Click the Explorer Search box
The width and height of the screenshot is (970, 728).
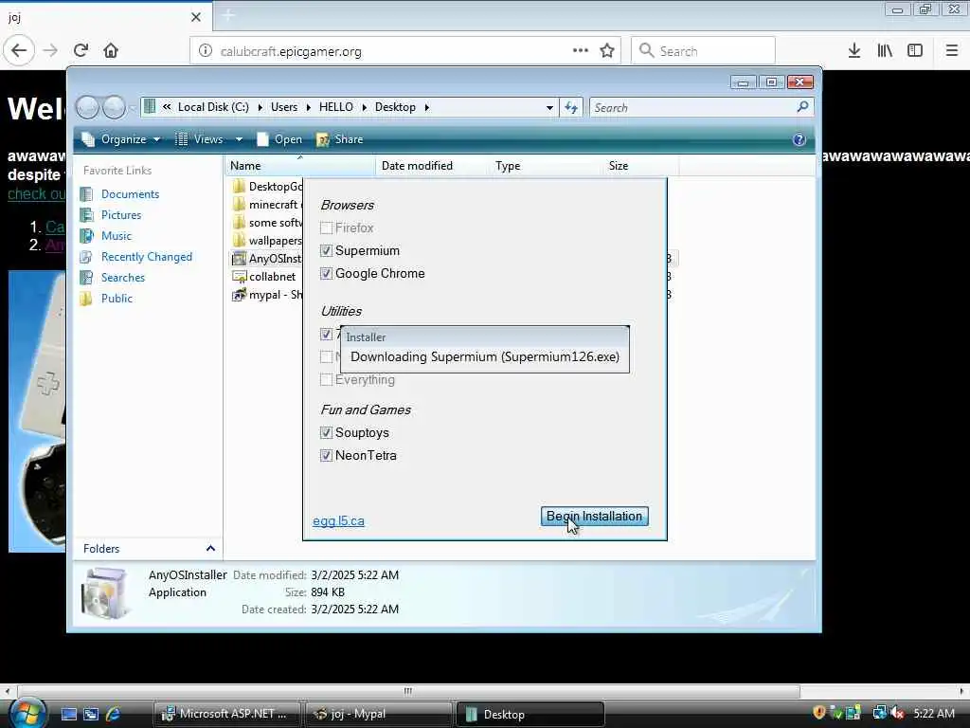coord(702,107)
